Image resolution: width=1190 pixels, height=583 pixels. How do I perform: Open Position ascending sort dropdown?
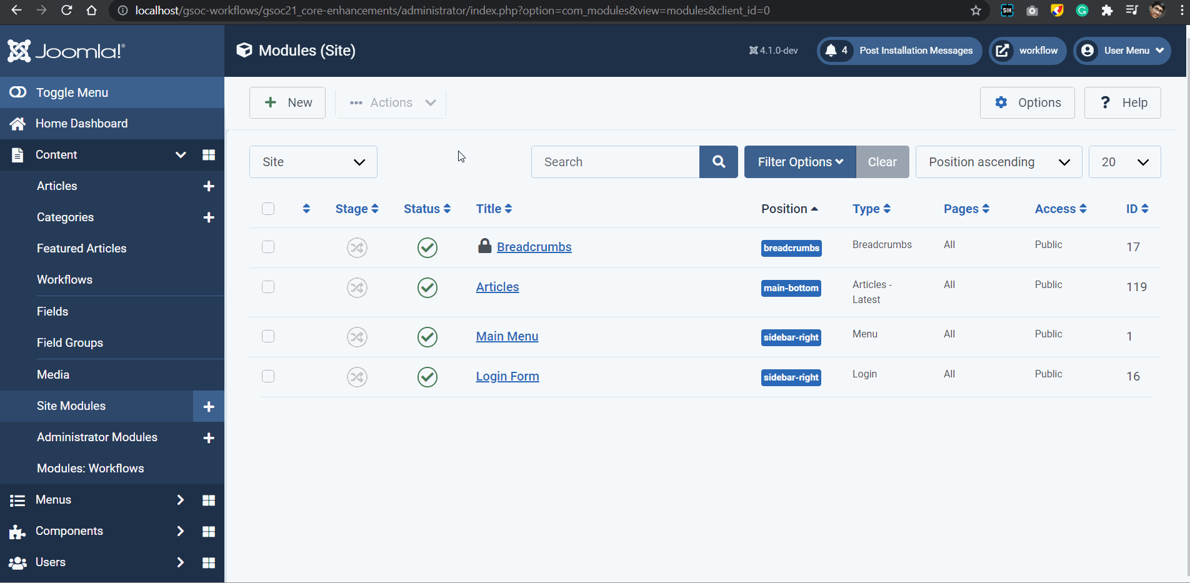pyautogui.click(x=999, y=162)
